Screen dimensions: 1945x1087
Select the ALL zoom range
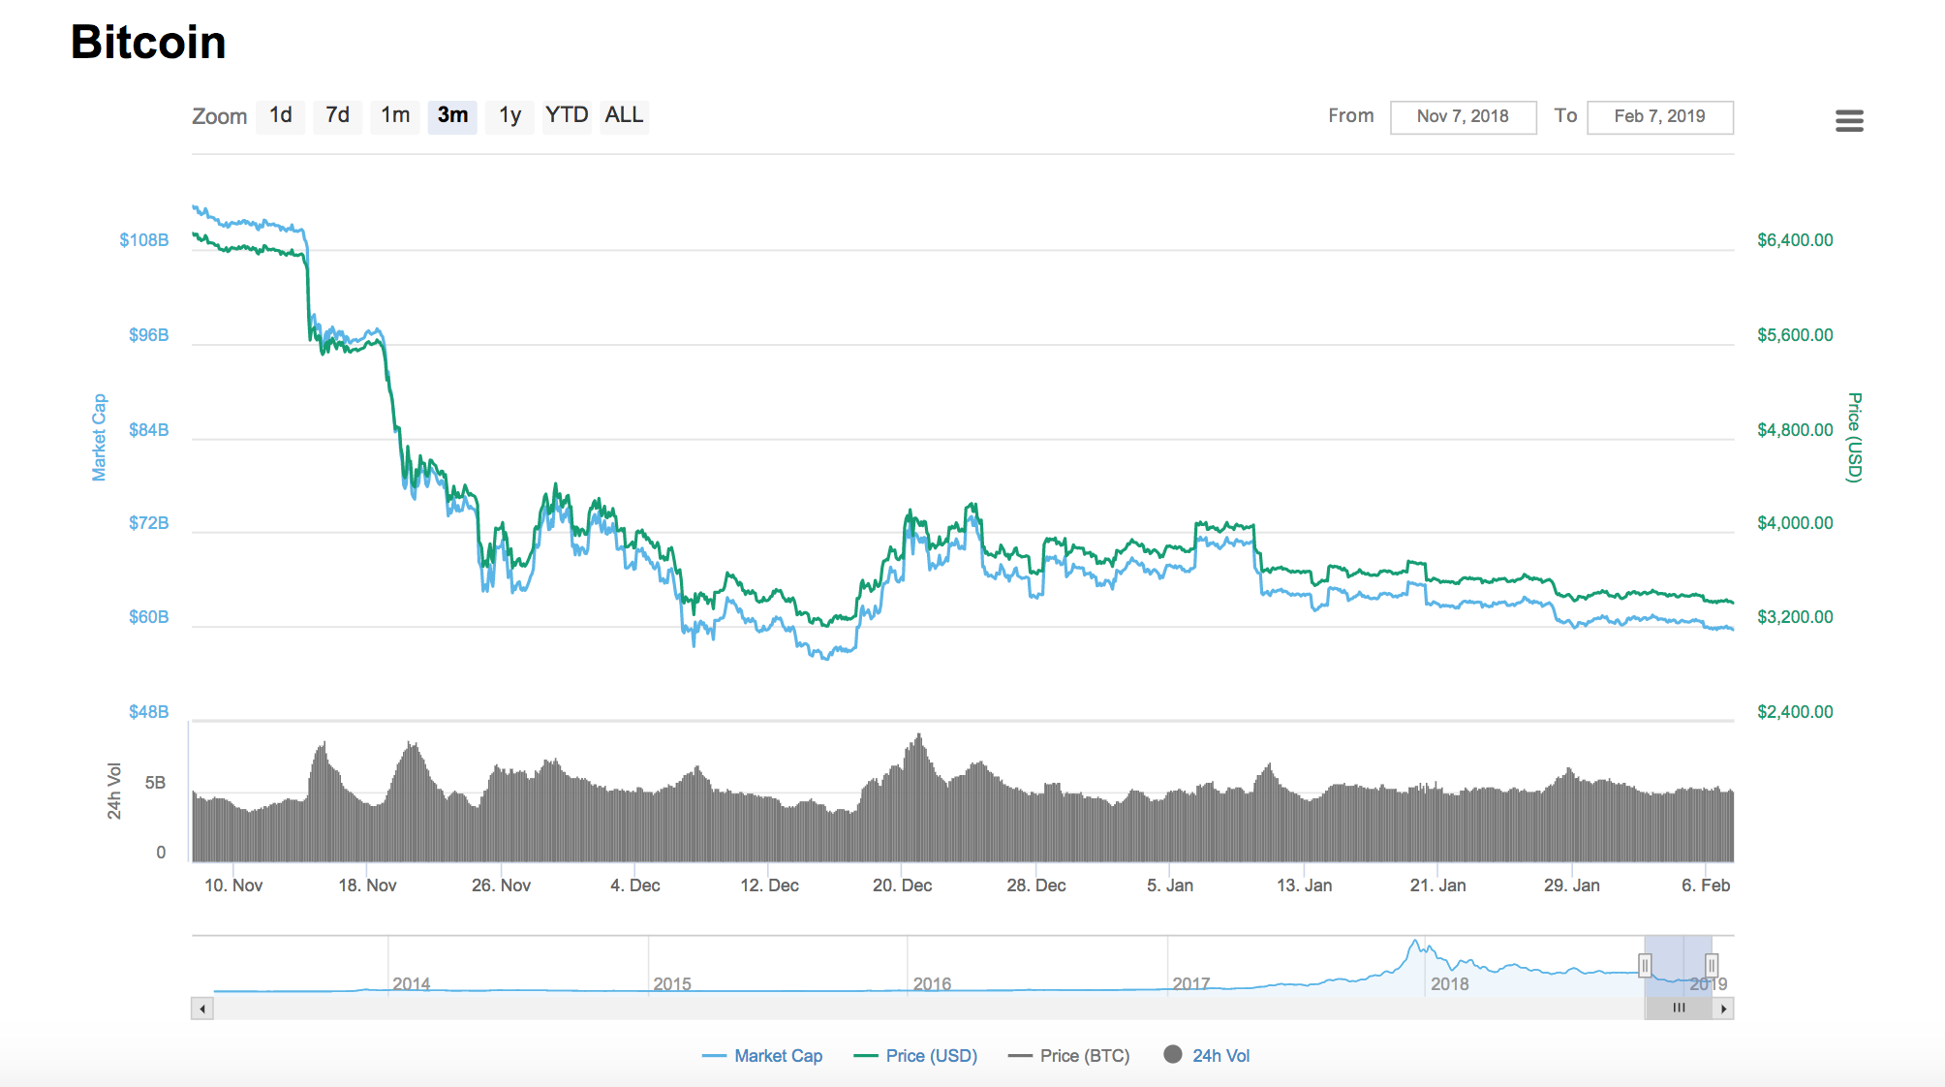624,116
